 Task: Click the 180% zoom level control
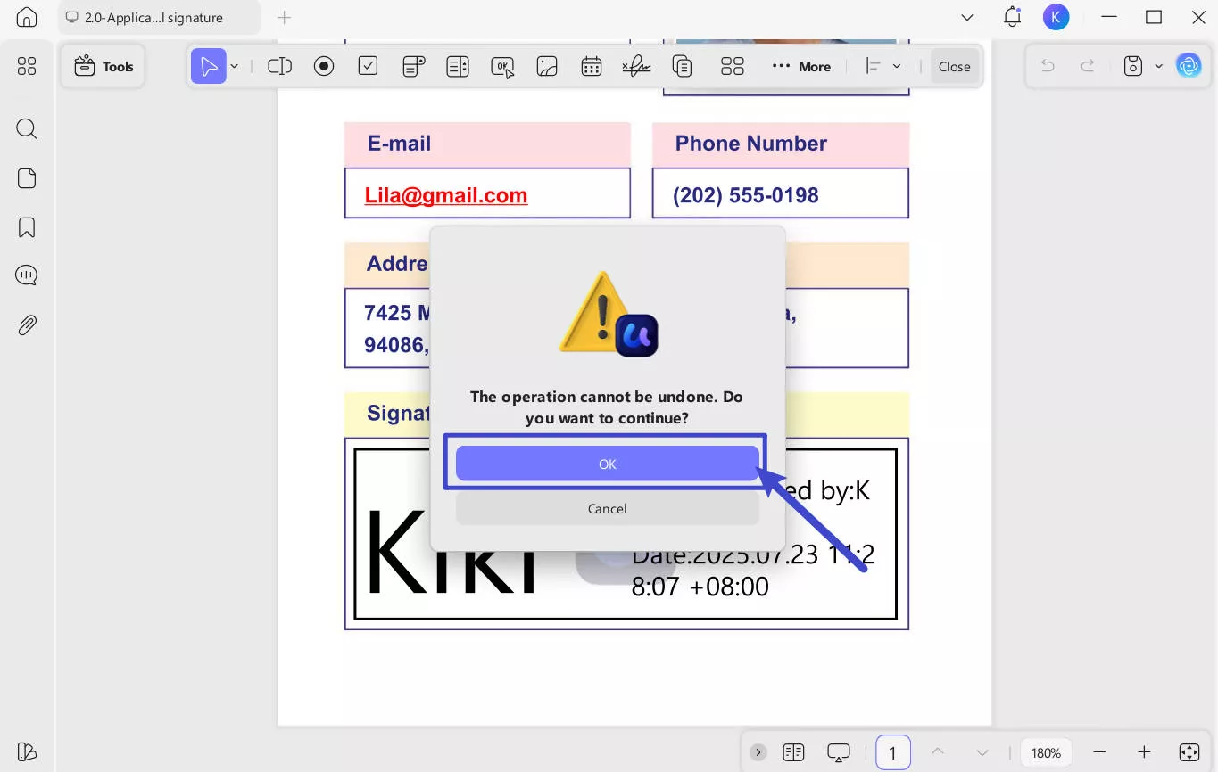click(x=1045, y=752)
